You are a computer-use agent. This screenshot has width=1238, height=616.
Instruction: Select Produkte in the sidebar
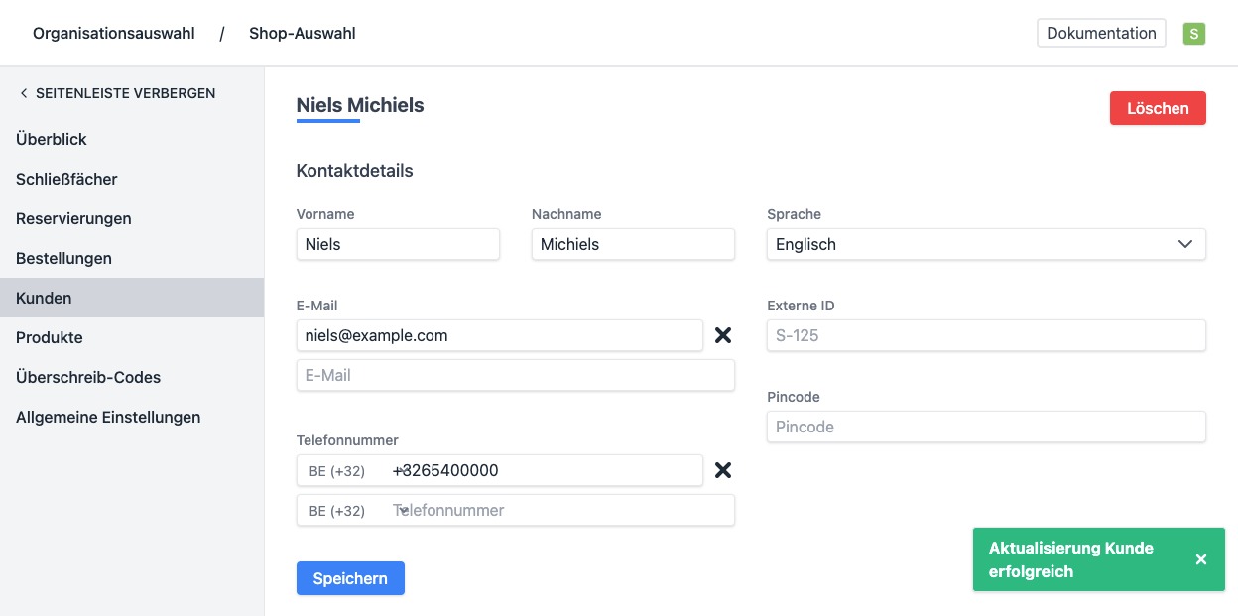coord(50,337)
